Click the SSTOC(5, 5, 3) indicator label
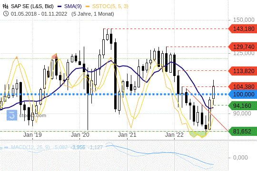 [110, 6]
